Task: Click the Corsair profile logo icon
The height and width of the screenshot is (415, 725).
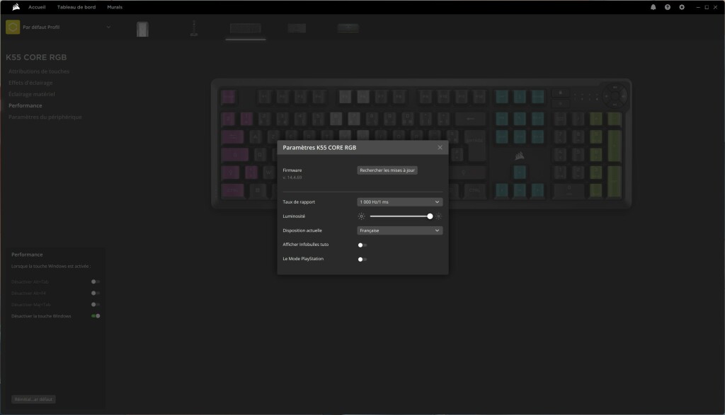Action: pos(11,27)
